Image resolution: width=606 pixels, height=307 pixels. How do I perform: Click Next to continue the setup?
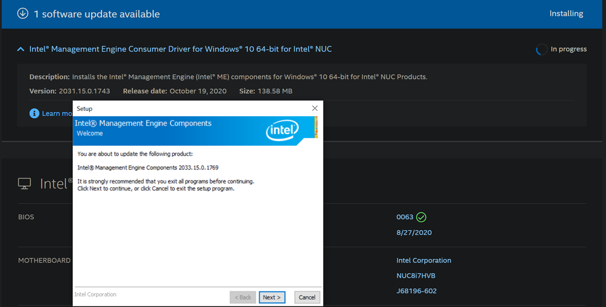[271, 297]
